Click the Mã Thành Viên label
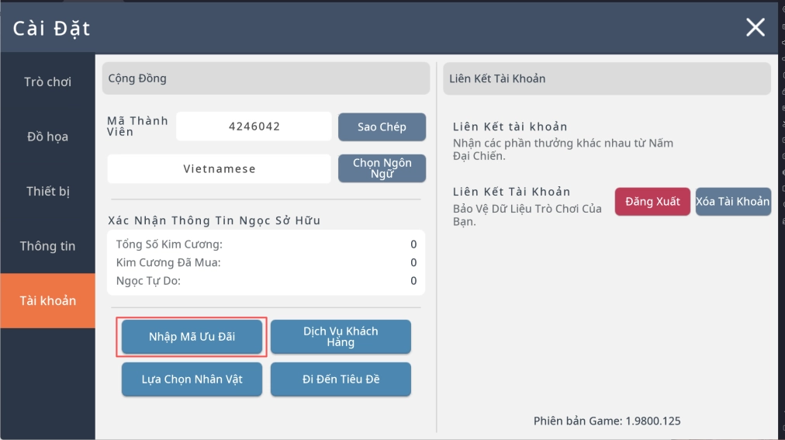This screenshot has height=440, width=785. pos(137,126)
